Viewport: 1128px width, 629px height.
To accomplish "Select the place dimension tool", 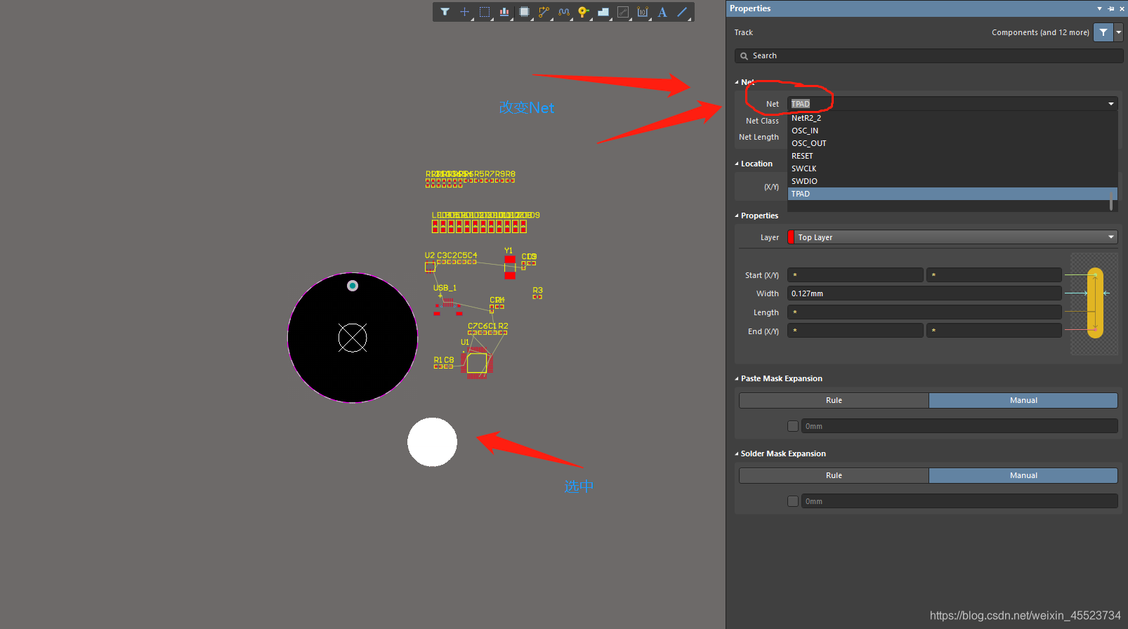I will (643, 12).
